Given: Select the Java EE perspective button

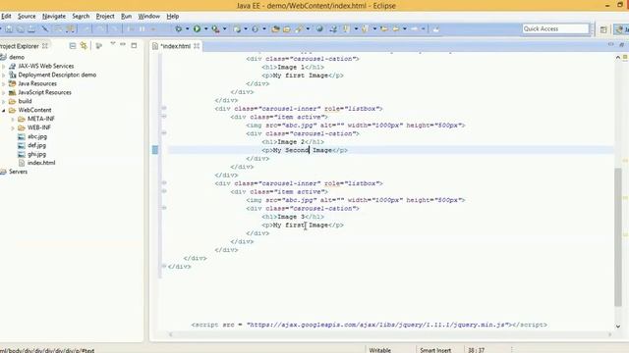Looking at the screenshot, I should (621, 29).
